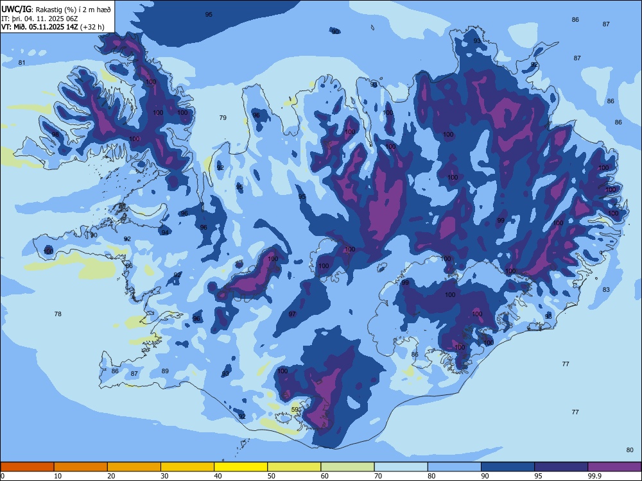Click the 95–99.9 indigo legend swatch
Viewport: 642px width, 481px height.
(561, 467)
